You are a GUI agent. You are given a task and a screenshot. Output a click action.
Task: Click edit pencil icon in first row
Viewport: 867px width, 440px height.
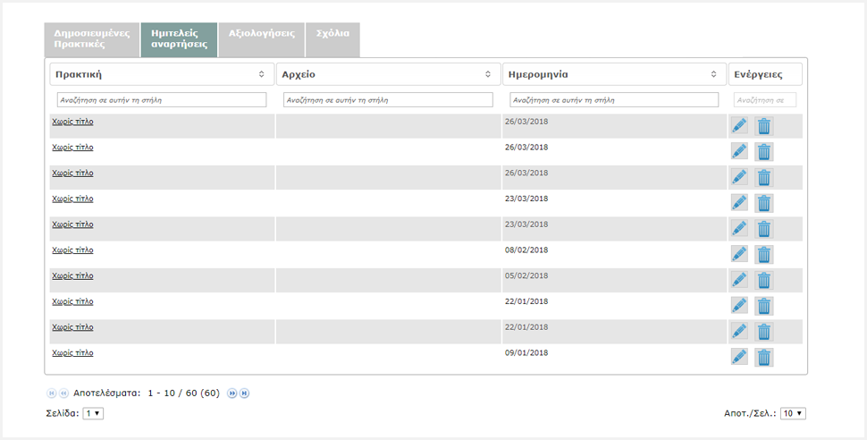(x=739, y=126)
